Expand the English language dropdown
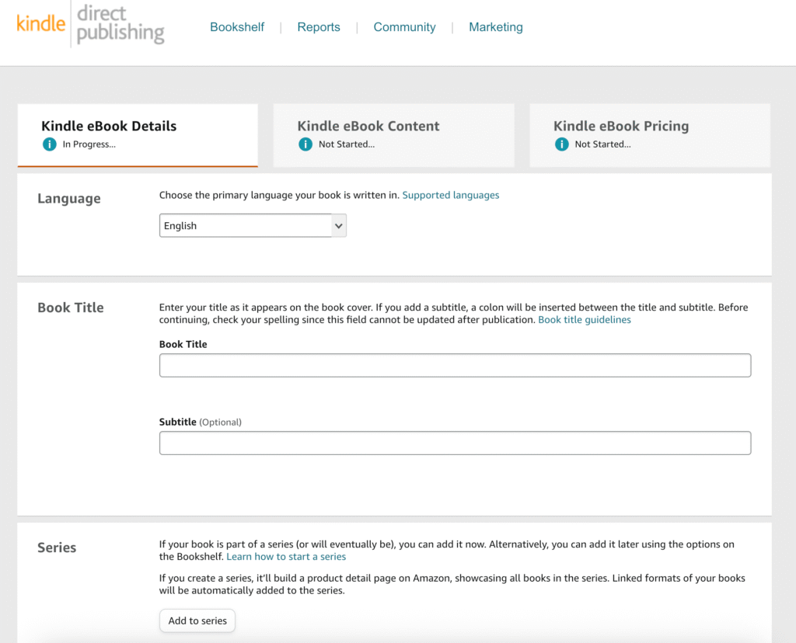The height and width of the screenshot is (643, 796). (x=253, y=226)
